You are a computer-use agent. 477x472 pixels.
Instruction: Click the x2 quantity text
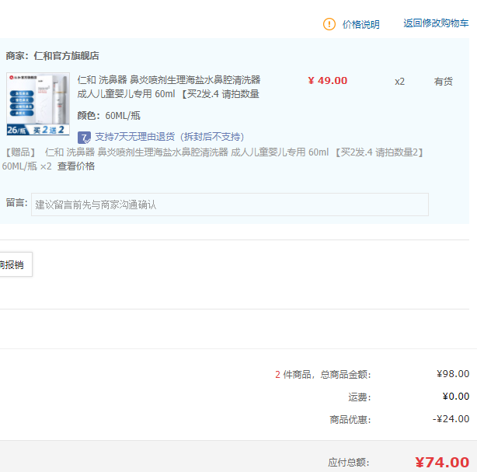coord(400,82)
